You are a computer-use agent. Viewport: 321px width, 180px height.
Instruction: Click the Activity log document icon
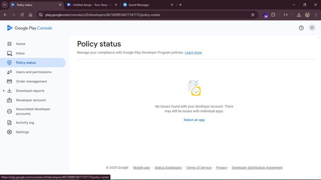coord(10,123)
